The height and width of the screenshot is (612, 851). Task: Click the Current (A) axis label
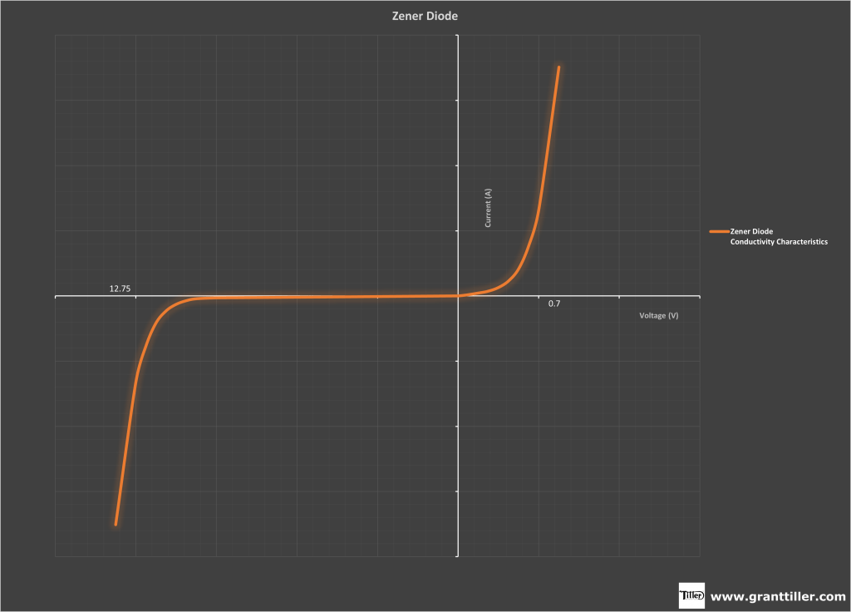[x=489, y=208]
